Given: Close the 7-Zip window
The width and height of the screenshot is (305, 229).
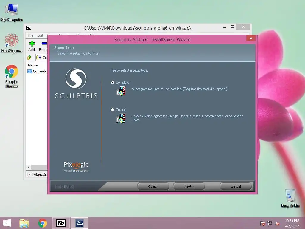Looking at the screenshot, I should pos(243,27).
